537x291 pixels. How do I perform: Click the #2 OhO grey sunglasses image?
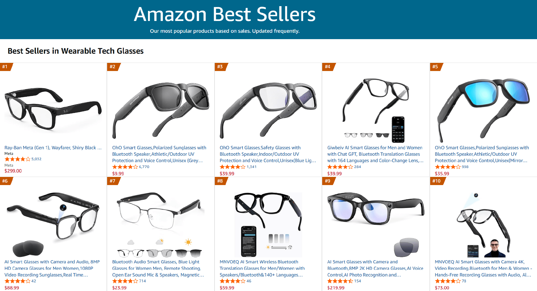pos(161,109)
